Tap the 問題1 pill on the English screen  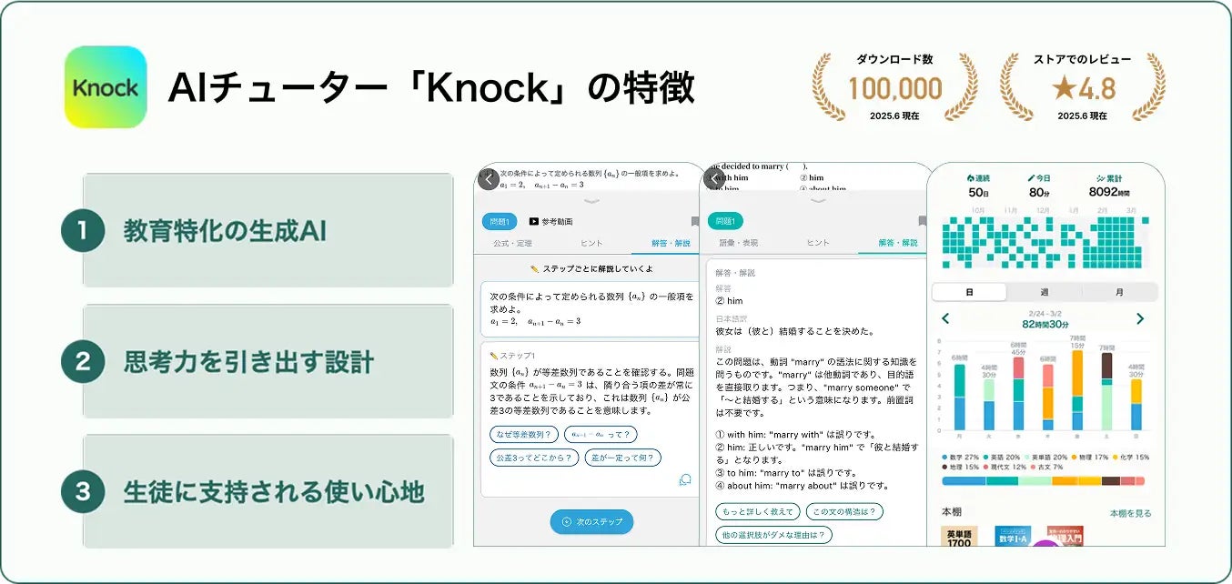click(x=725, y=221)
